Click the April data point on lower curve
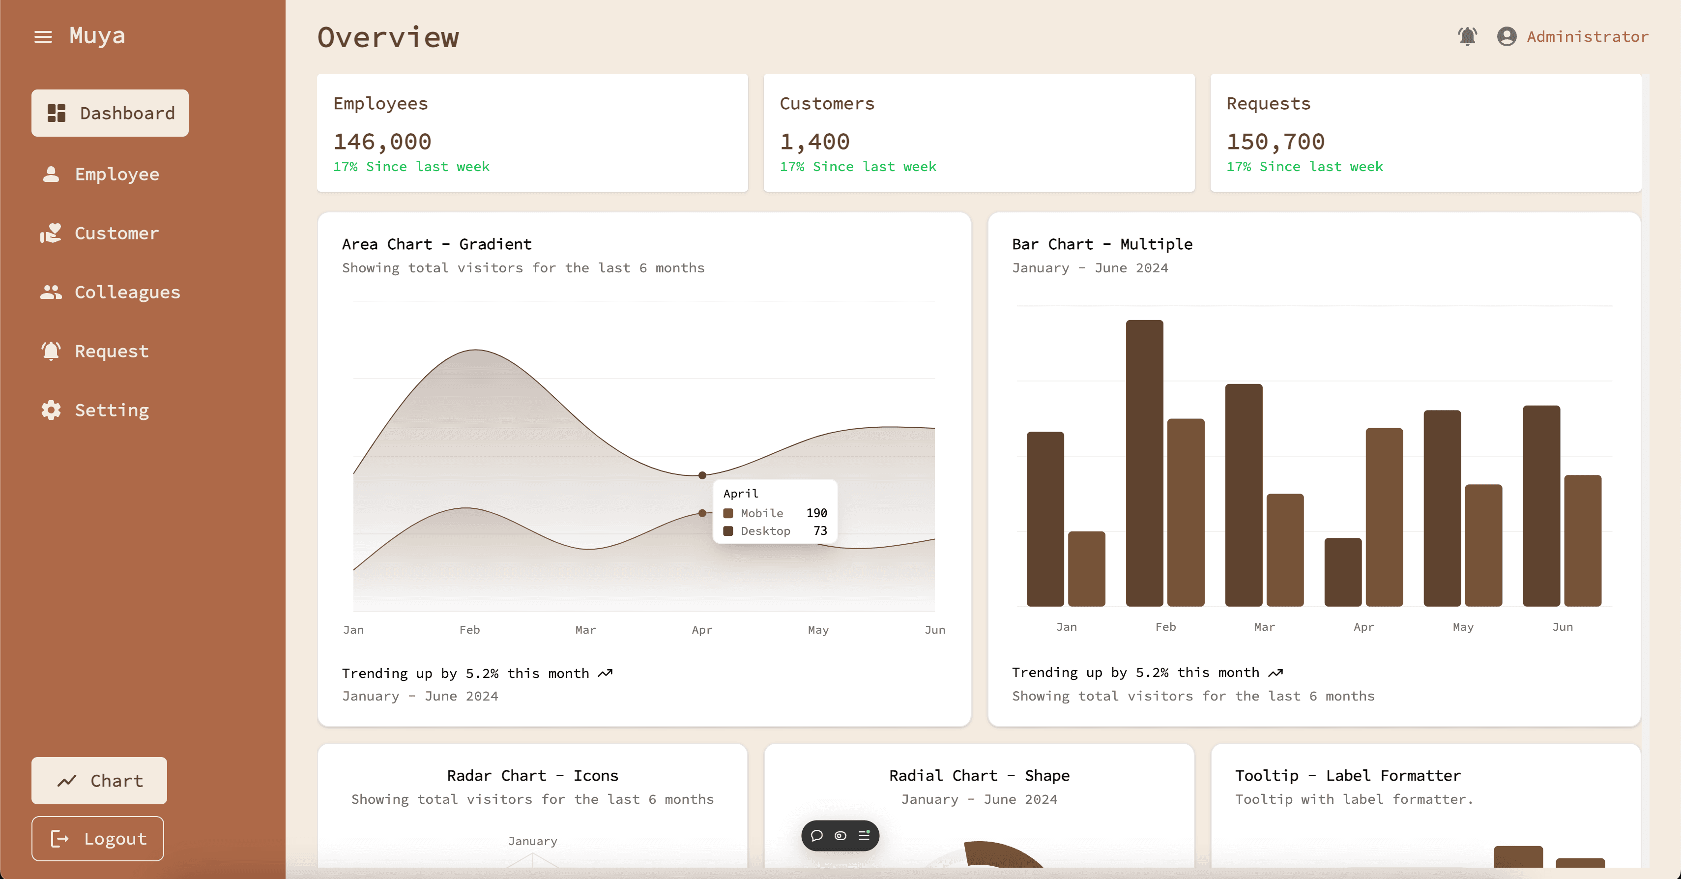The image size is (1681, 879). click(x=702, y=513)
